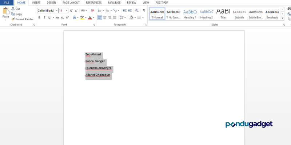This screenshot has width=291, height=145.
Task: Open the FILE tab
Action: tap(7, 3)
